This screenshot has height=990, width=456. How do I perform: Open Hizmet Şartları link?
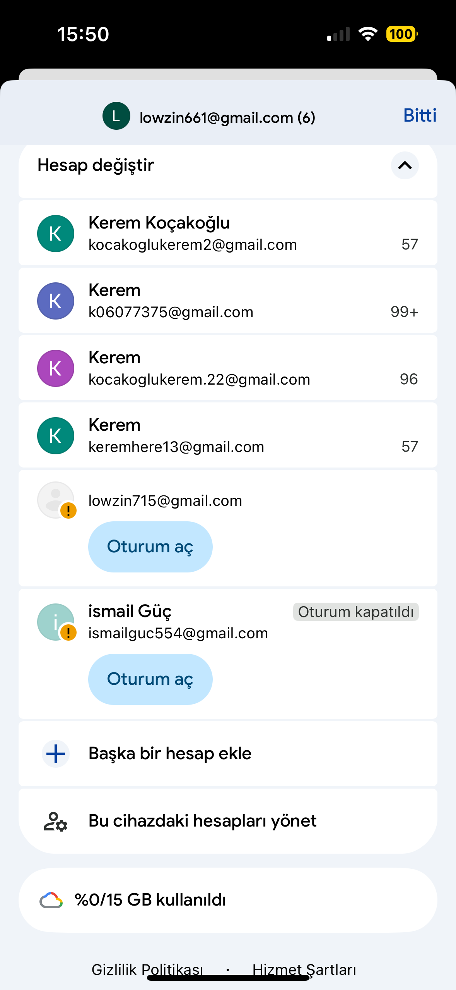(304, 969)
